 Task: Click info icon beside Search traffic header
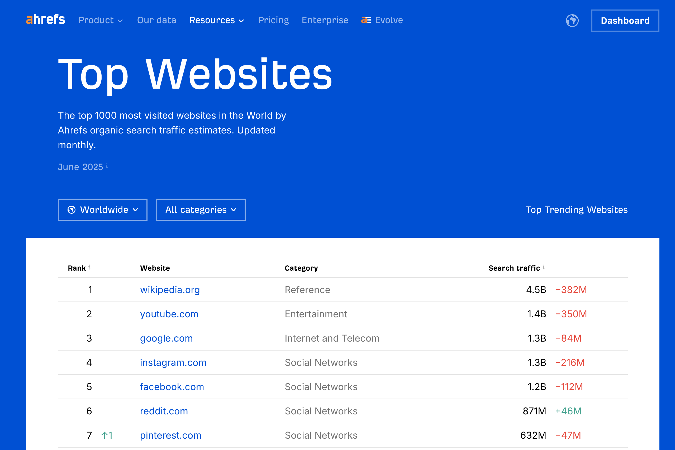coord(544,267)
